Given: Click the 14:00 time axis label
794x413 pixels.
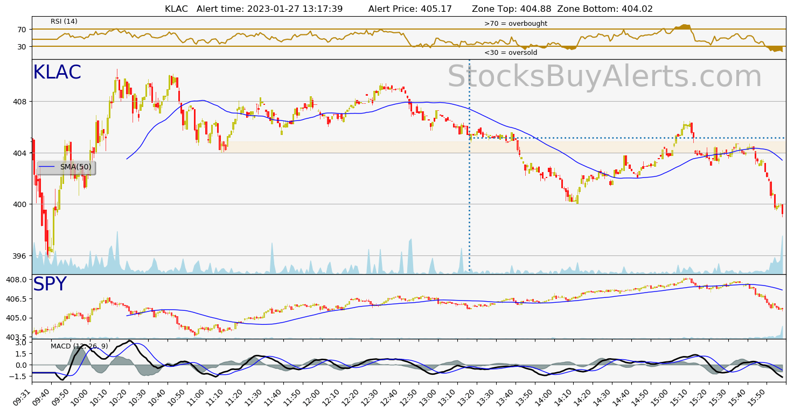Looking at the screenshot, I should tap(546, 396).
